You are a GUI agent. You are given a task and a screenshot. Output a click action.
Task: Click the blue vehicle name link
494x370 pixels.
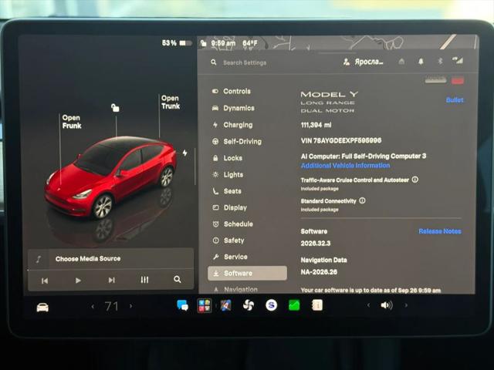pyautogui.click(x=455, y=100)
